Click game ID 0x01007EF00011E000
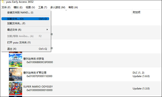Image resolution: width=162 pixels, height=97 pixels. point(39,76)
